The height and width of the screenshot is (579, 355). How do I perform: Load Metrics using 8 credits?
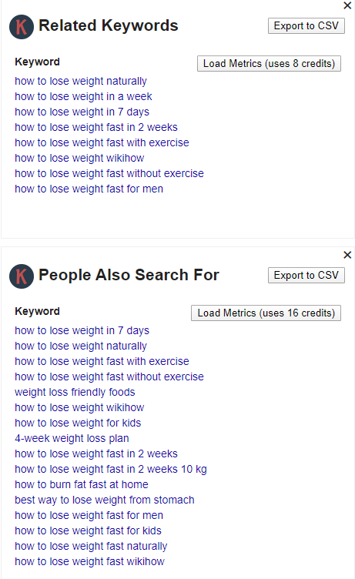click(x=269, y=63)
